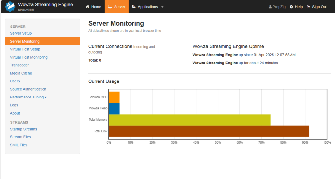Click the Sign Out arrow icon
Image resolution: width=335 pixels, height=179 pixels.
pos(308,7)
